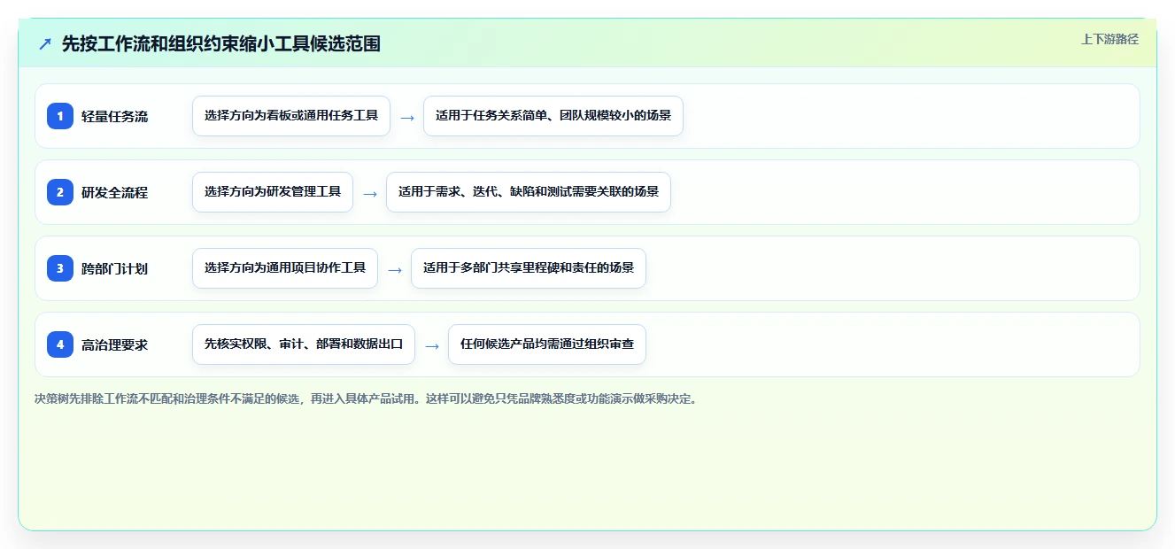The width and height of the screenshot is (1175, 549).
Task: Click the box 适用于多部门共享里程碑和责任的场景
Action: (529, 268)
